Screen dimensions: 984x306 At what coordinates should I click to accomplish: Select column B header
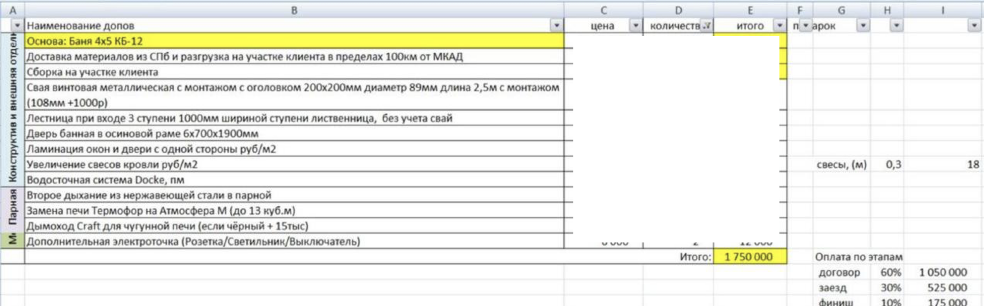tap(294, 10)
